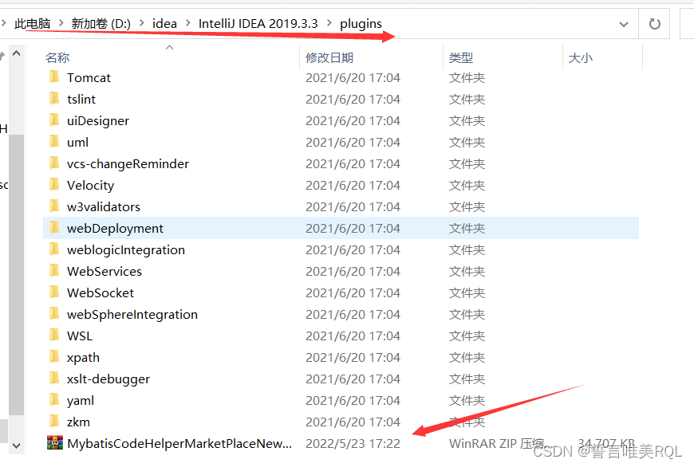The width and height of the screenshot is (694, 467).
Task: Click the Velocity folder icon
Action: pyautogui.click(x=54, y=185)
